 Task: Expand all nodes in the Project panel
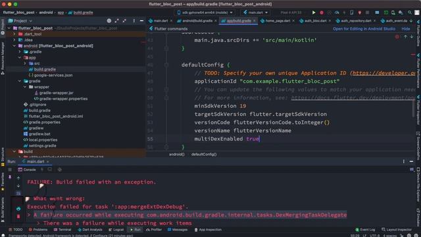point(117,20)
